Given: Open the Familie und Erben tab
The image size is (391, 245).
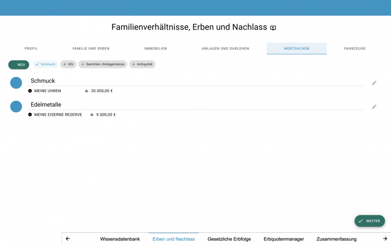Looking at the screenshot, I should [x=91, y=48].
